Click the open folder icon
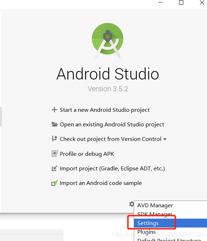The width and height of the screenshot is (207, 241). point(54,124)
